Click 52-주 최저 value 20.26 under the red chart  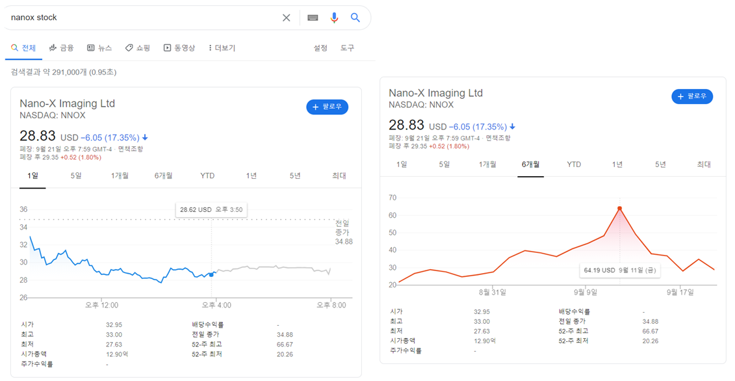pos(650,341)
